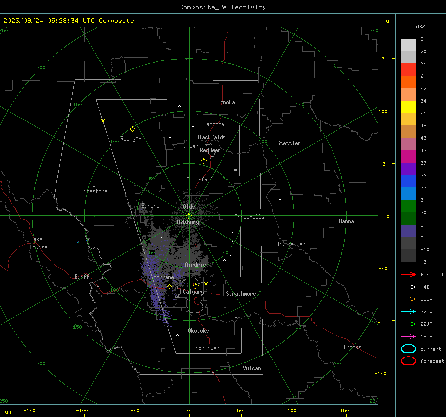Select the light gray 70-80 dBZ swatch
This screenshot has height=417, width=446.
tap(408, 45)
